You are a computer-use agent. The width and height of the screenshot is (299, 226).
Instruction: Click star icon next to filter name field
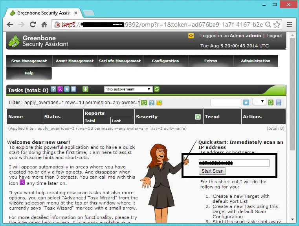click(246, 103)
